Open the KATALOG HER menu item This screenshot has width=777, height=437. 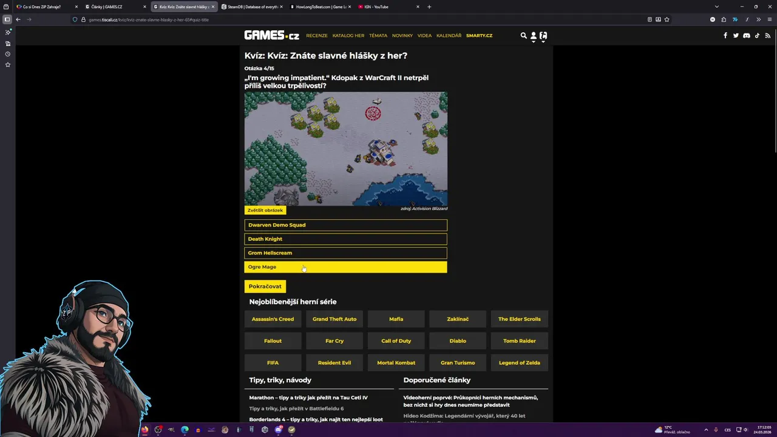(348, 36)
